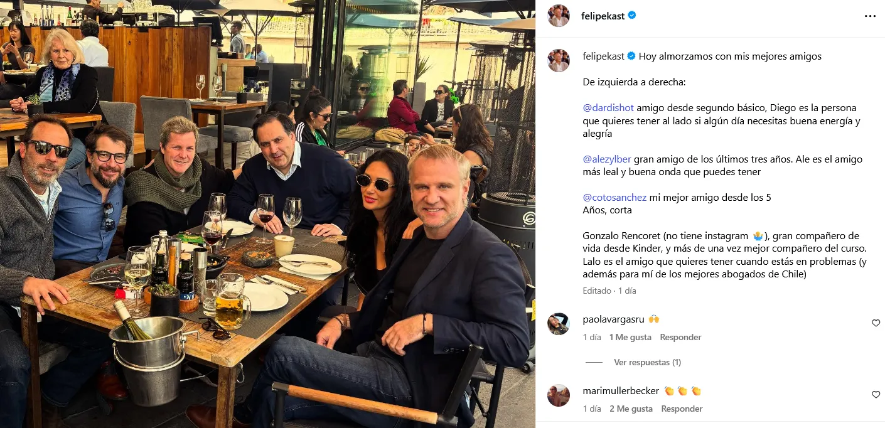The width and height of the screenshot is (885, 428).
Task: Open the marimullerbecker commenter avatar
Action: (559, 395)
